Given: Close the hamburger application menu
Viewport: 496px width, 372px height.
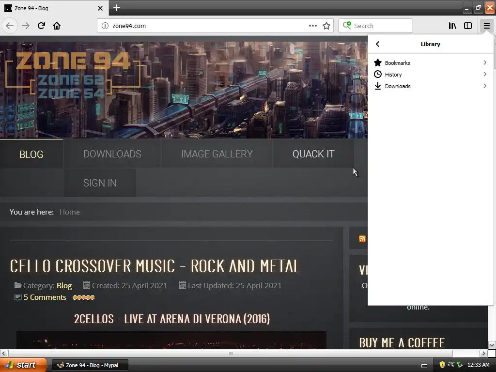Looking at the screenshot, I should coord(486,26).
